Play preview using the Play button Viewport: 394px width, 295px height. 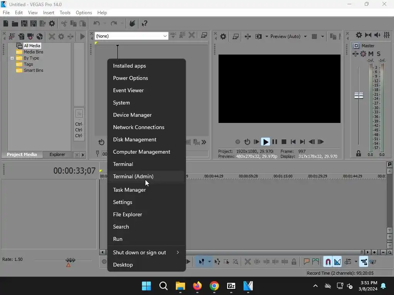point(265,142)
